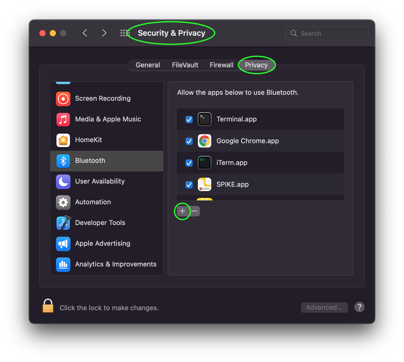This screenshot has height=362, width=404.
Task: Open the Automation privacy category
Action: point(106,202)
